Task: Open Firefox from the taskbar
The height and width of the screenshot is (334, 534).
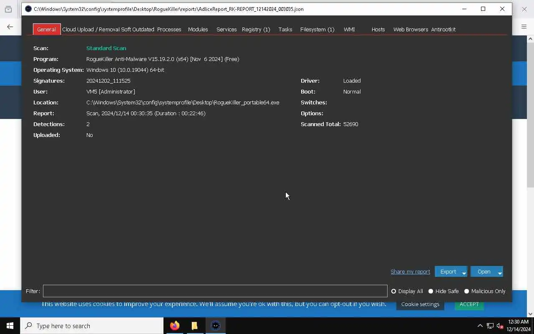Action: 175,326
